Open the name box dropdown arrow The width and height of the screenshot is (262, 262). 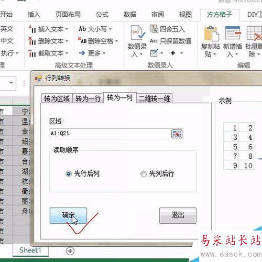(12, 83)
